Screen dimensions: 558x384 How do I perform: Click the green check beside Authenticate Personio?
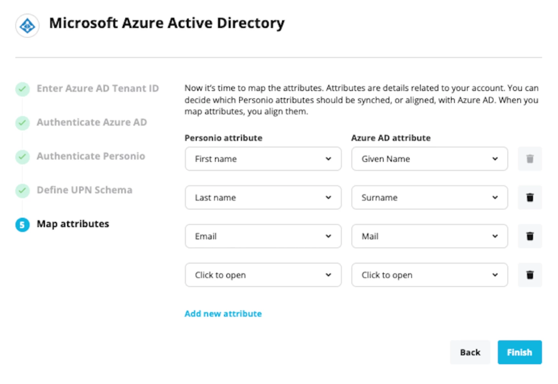[23, 157]
